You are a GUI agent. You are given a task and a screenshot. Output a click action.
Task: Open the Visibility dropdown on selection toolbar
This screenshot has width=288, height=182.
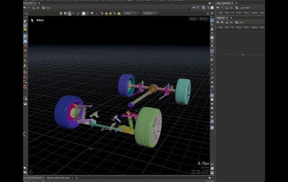pos(151,14)
